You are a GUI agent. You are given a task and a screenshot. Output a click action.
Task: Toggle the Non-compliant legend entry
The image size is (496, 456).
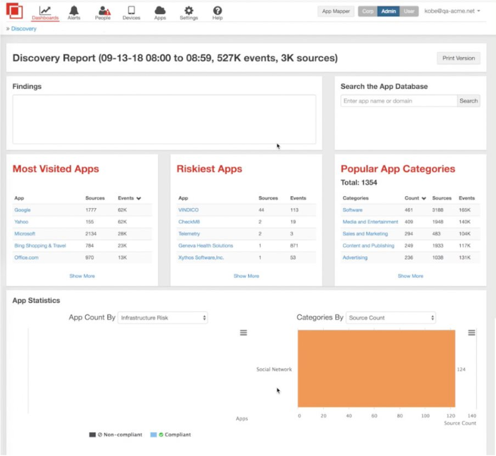(x=116, y=435)
